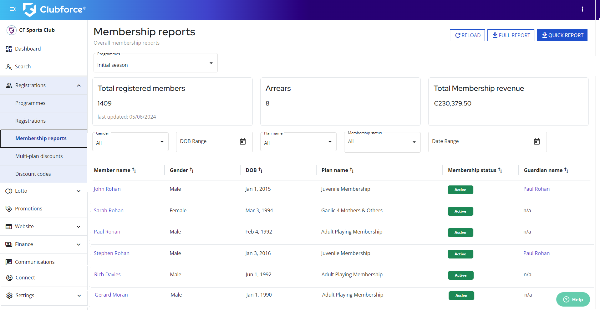600x310 pixels.
Task: Click the Website window icon
Action: (9, 227)
